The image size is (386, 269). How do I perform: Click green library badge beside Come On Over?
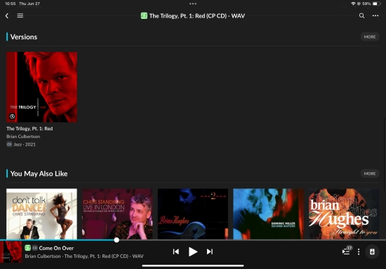(x=28, y=248)
